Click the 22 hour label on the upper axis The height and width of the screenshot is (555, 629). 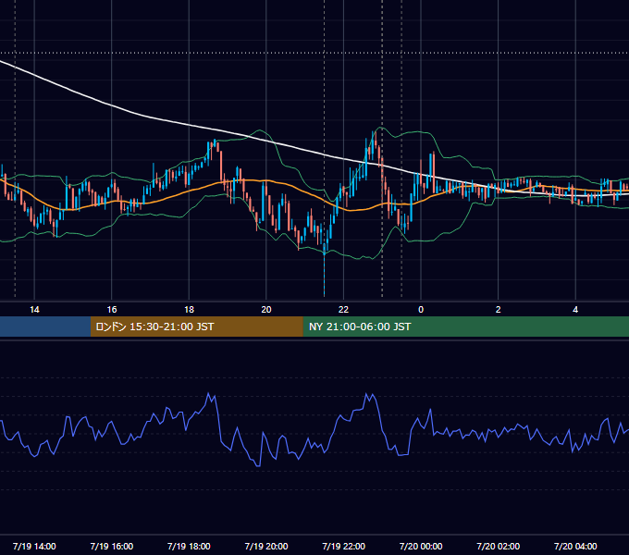[x=343, y=310]
